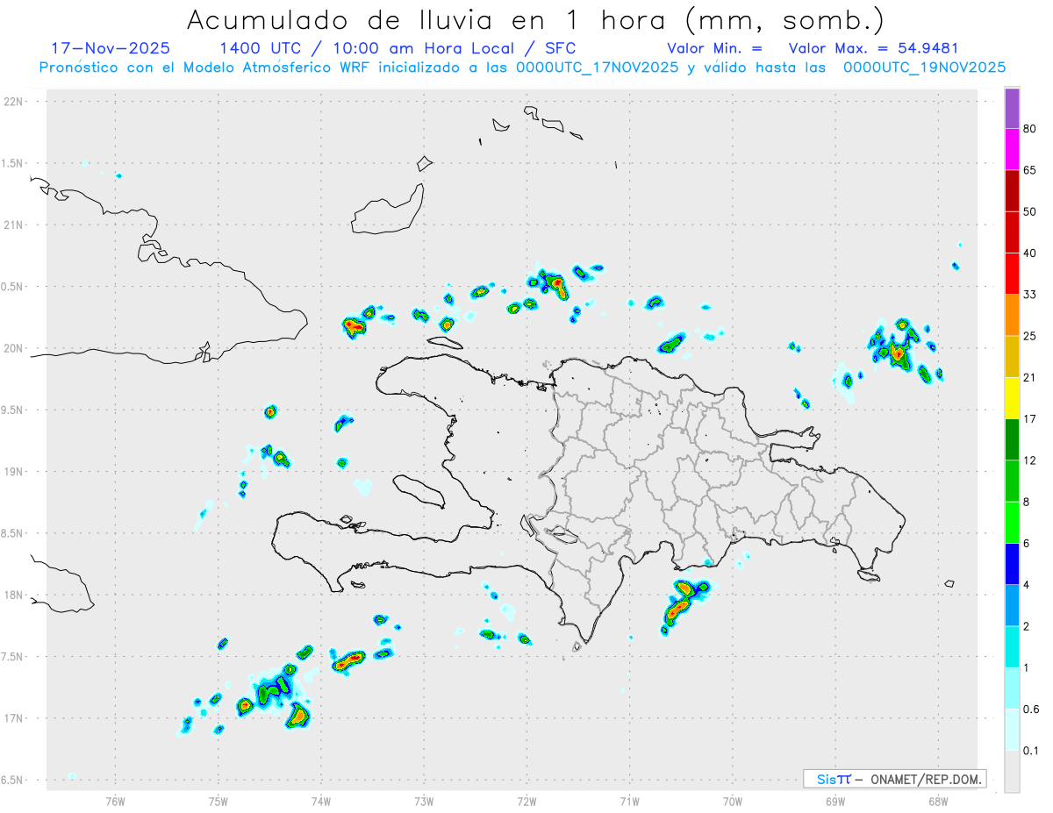This screenshot has height=813, width=1053.
Task: Click the '68W' longitude label
Action: coord(938,801)
